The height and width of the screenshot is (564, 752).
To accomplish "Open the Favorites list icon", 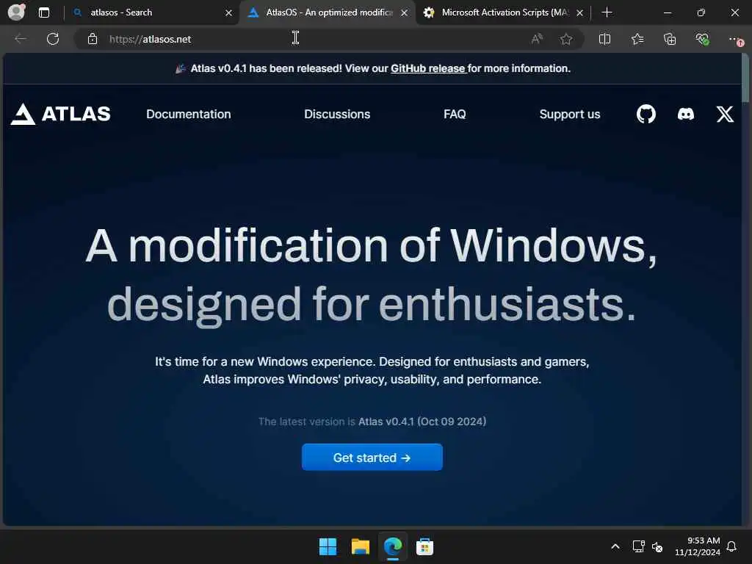I will [637, 39].
